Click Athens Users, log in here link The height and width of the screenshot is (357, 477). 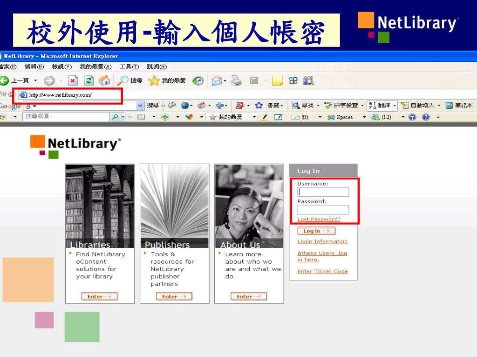322,256
